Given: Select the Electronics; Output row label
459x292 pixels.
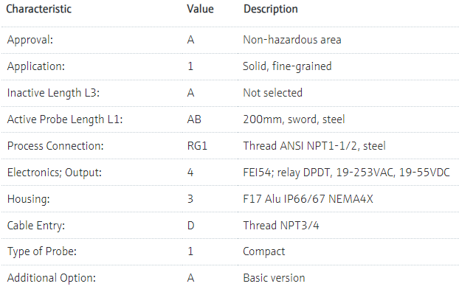Looking at the screenshot, I should pos(54,173).
